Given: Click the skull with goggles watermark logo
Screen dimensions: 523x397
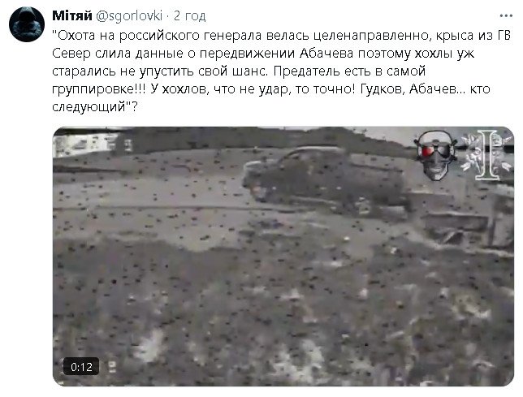Looking at the screenshot, I should (435, 155).
